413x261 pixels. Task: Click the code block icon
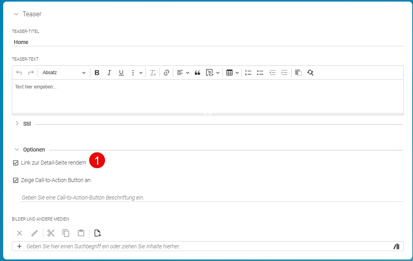tap(209, 73)
